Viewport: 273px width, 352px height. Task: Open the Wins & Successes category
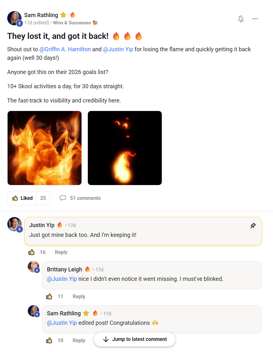point(72,23)
